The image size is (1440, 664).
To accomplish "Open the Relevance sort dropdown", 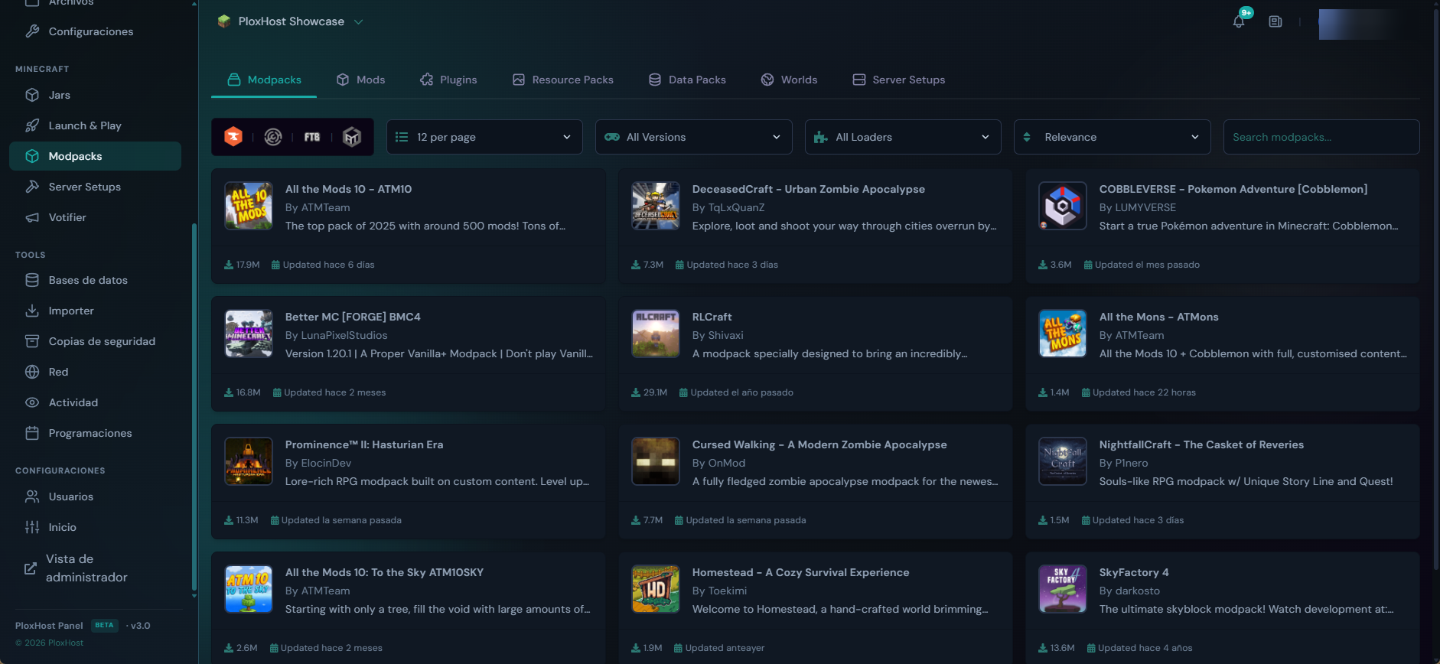I will [x=1113, y=137].
